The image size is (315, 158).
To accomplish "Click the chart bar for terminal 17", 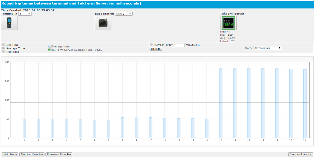I will [249, 103].
